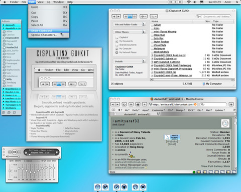The height and width of the screenshot is (192, 241).
Task: Open the gear action button in the file browser
Action: [144, 16]
